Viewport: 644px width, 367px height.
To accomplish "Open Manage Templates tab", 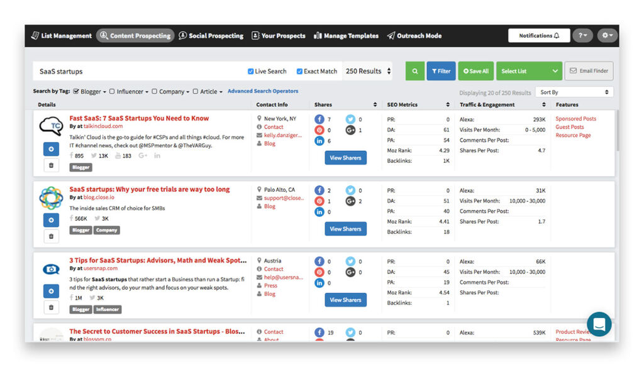I will coord(346,36).
